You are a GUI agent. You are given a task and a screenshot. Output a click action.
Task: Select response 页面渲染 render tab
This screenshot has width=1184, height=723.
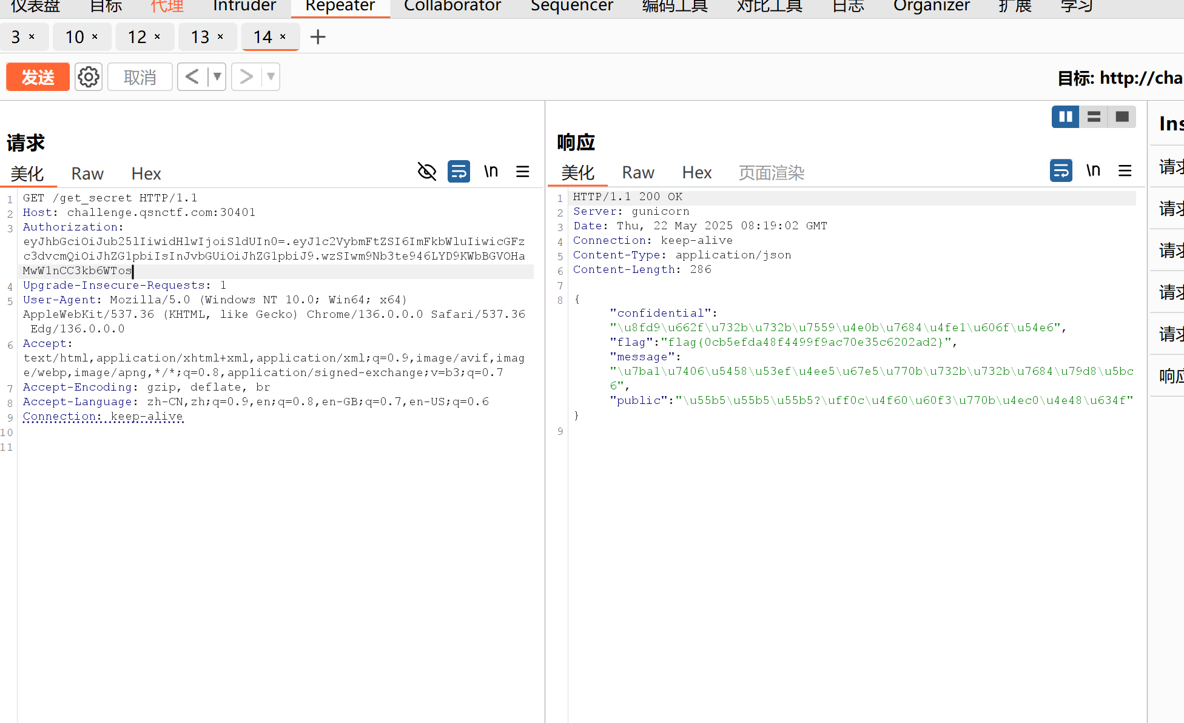[x=772, y=173]
